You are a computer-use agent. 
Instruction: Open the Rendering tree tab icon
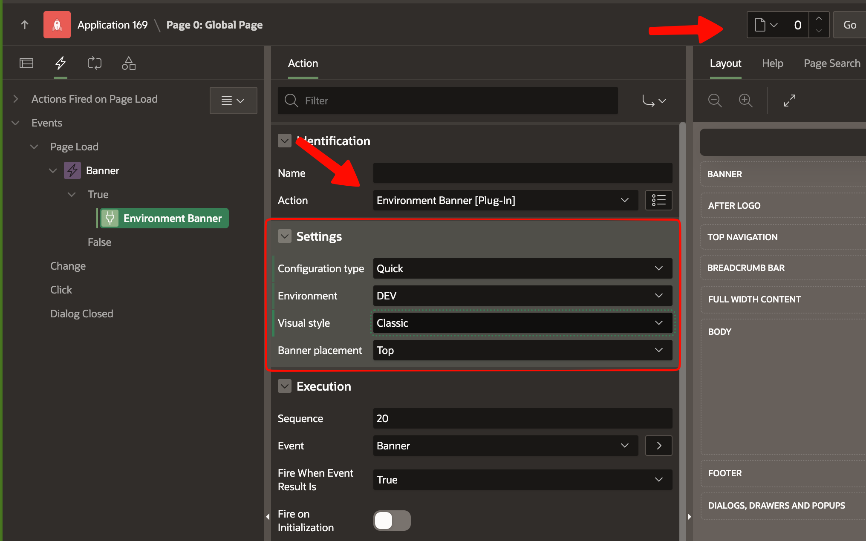point(26,63)
